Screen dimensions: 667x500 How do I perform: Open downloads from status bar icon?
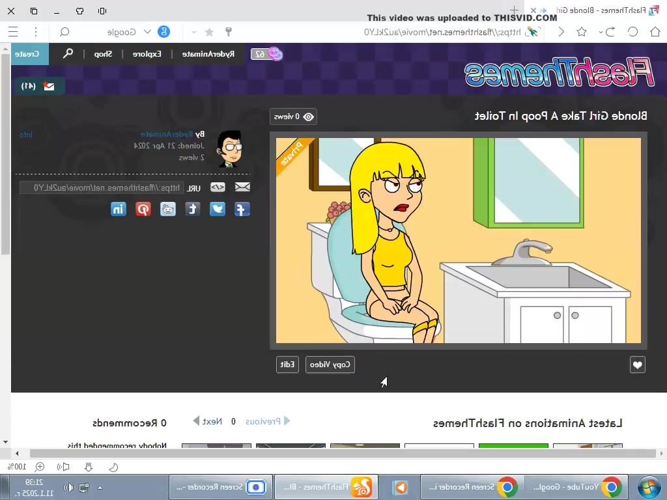coord(89,467)
